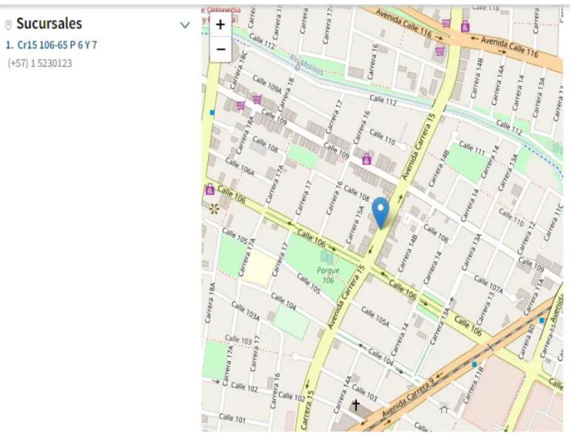Click the purple shop bag icon near Calle 109
This screenshot has height=433, width=572.
click(367, 159)
